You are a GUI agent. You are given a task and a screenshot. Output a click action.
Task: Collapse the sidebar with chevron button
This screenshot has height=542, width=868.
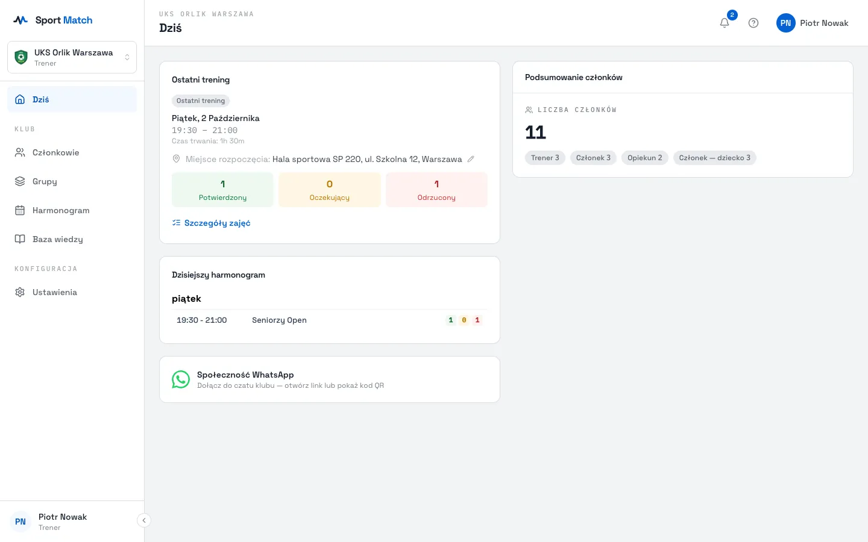(143, 520)
